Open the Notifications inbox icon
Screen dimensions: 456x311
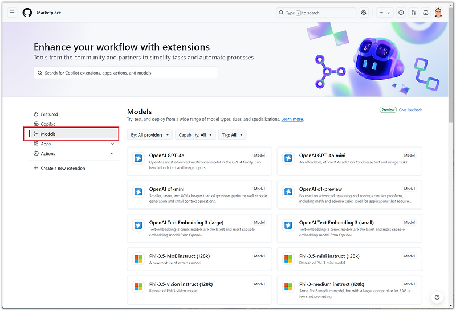(425, 13)
